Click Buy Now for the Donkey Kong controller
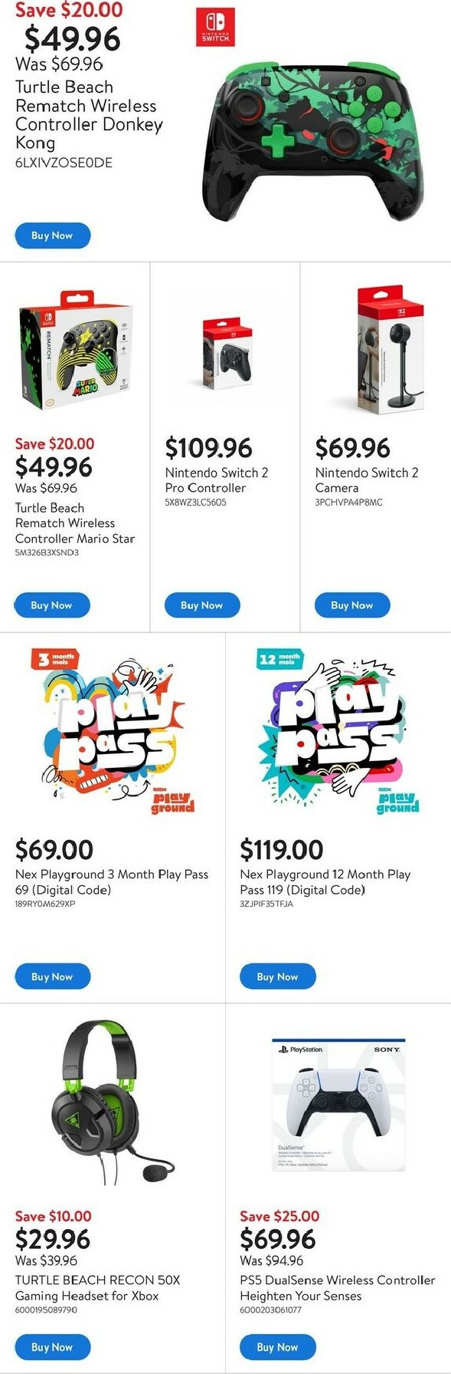This screenshot has height=1374, width=451. click(x=52, y=236)
